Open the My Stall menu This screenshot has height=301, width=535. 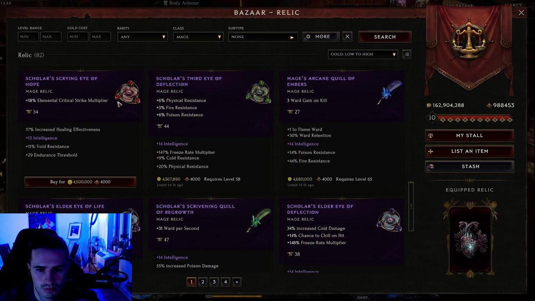[x=469, y=135]
